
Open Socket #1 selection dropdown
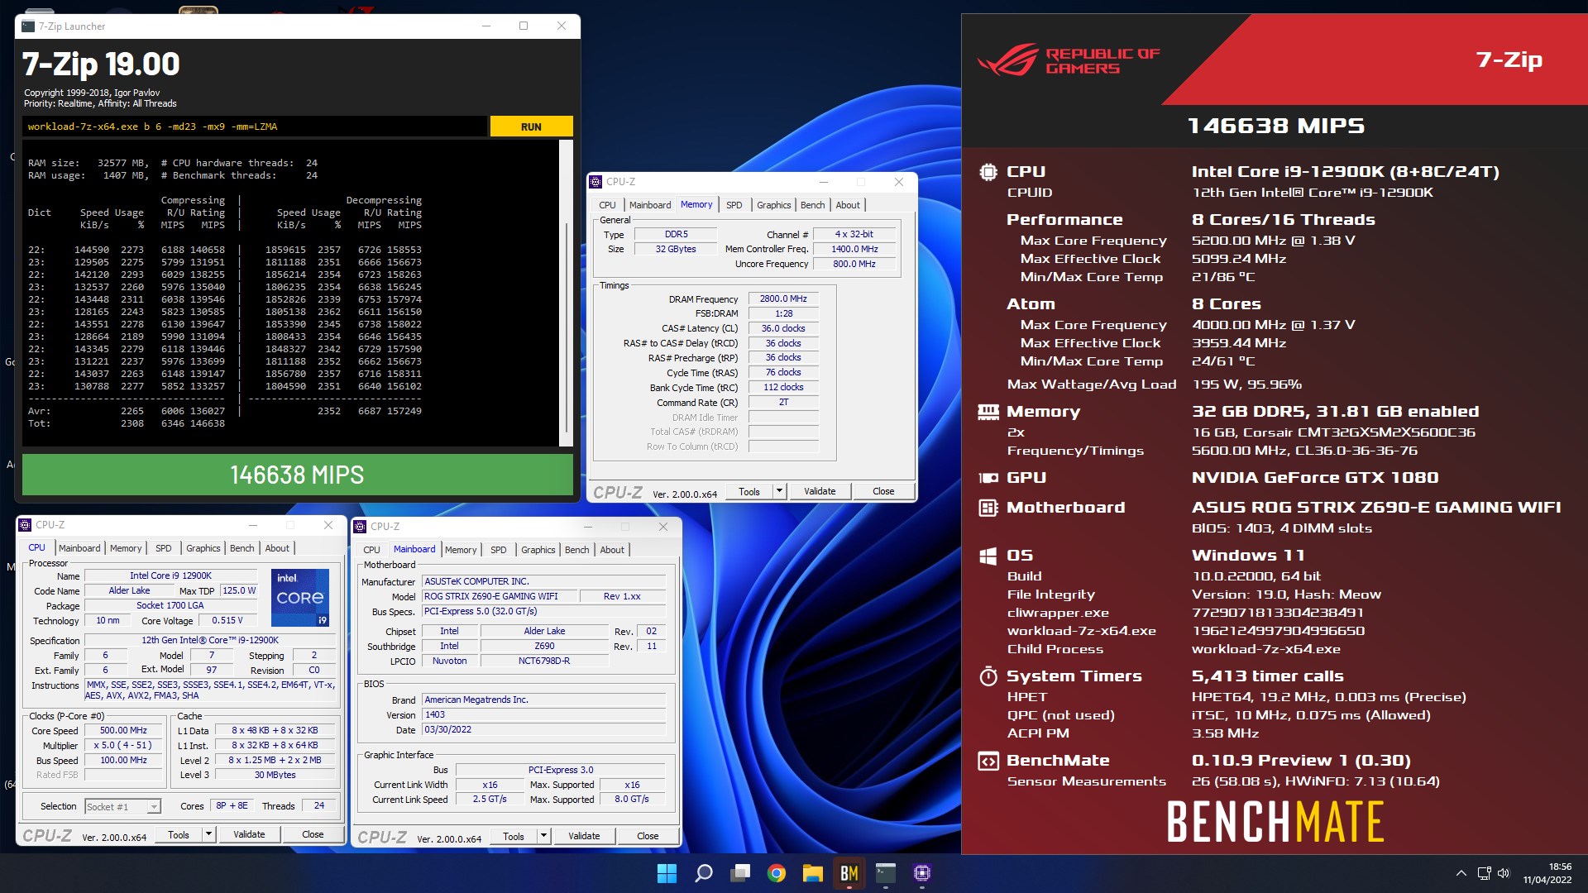tap(154, 807)
